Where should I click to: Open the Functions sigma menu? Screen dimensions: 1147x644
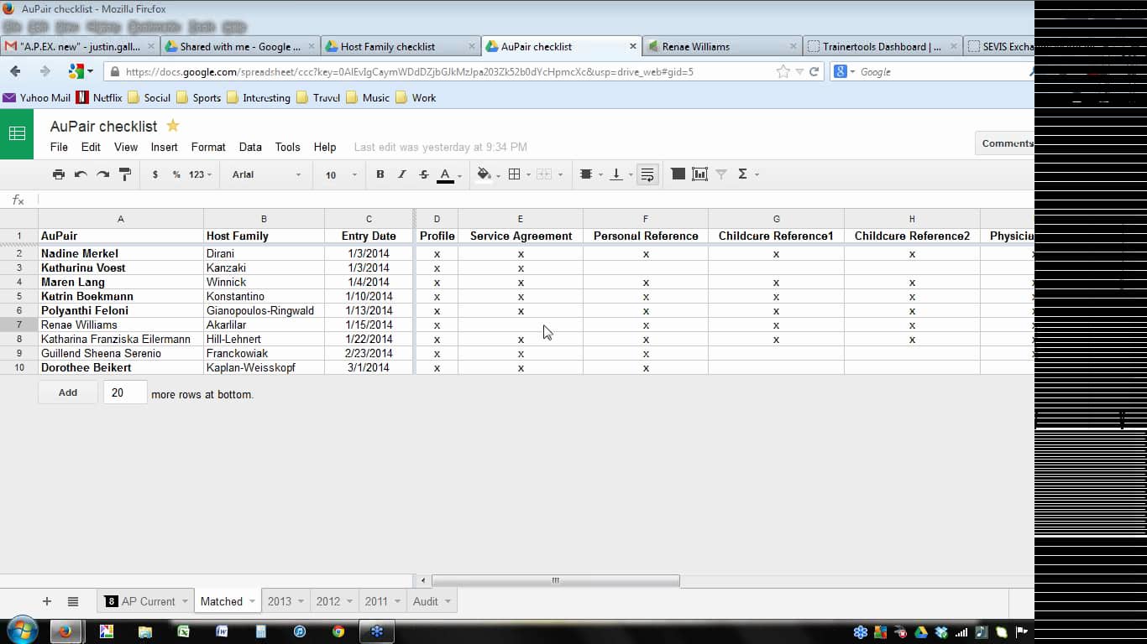(x=746, y=174)
